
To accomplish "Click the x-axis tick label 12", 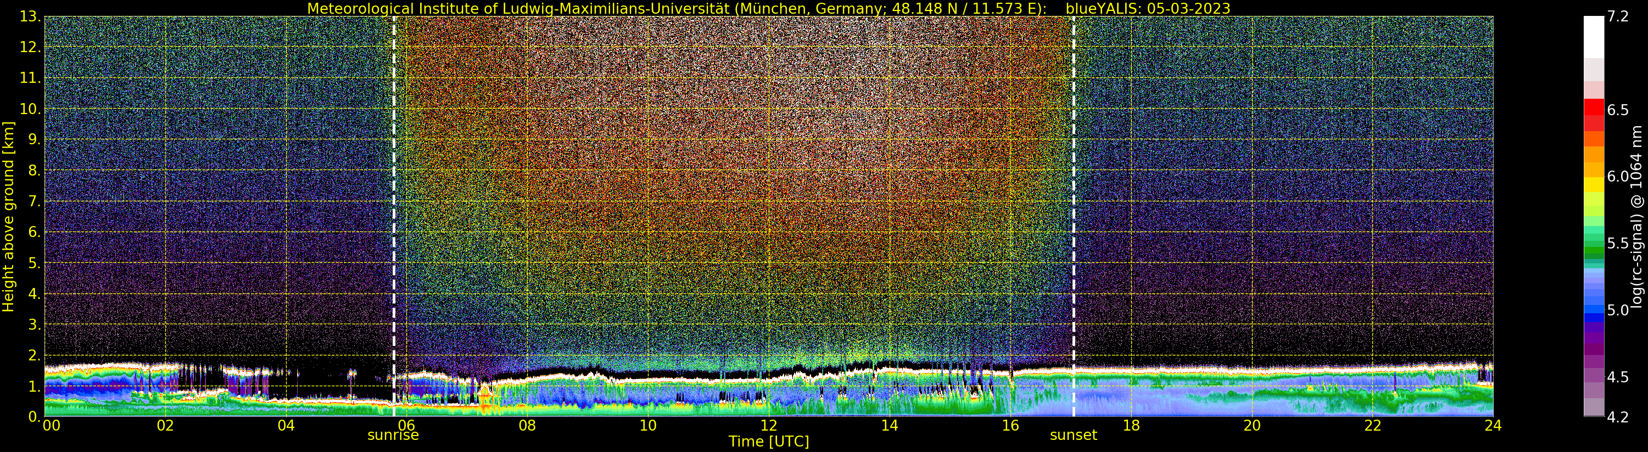I will point(768,426).
